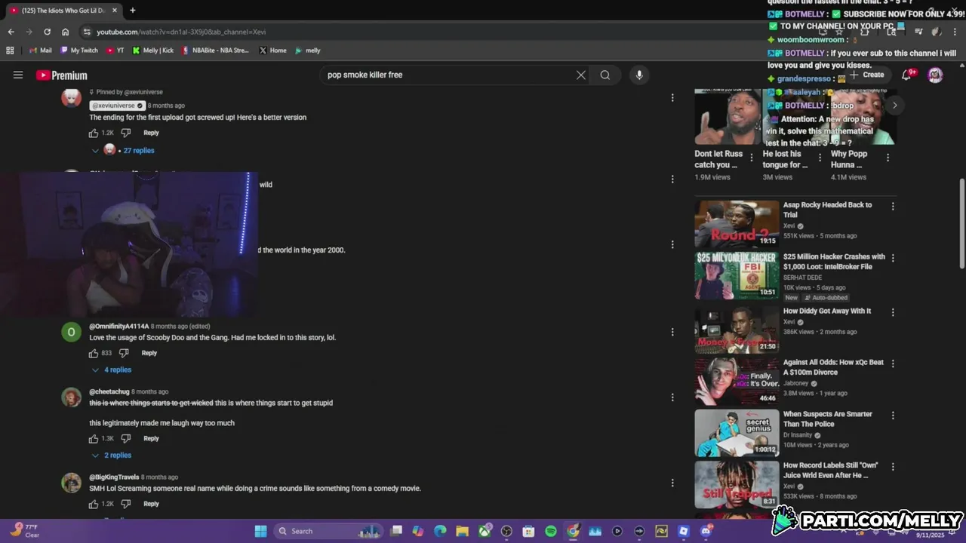Image resolution: width=966 pixels, height=543 pixels.
Task: Open options menu for @OmnifinityA4114A comment
Action: tap(672, 332)
